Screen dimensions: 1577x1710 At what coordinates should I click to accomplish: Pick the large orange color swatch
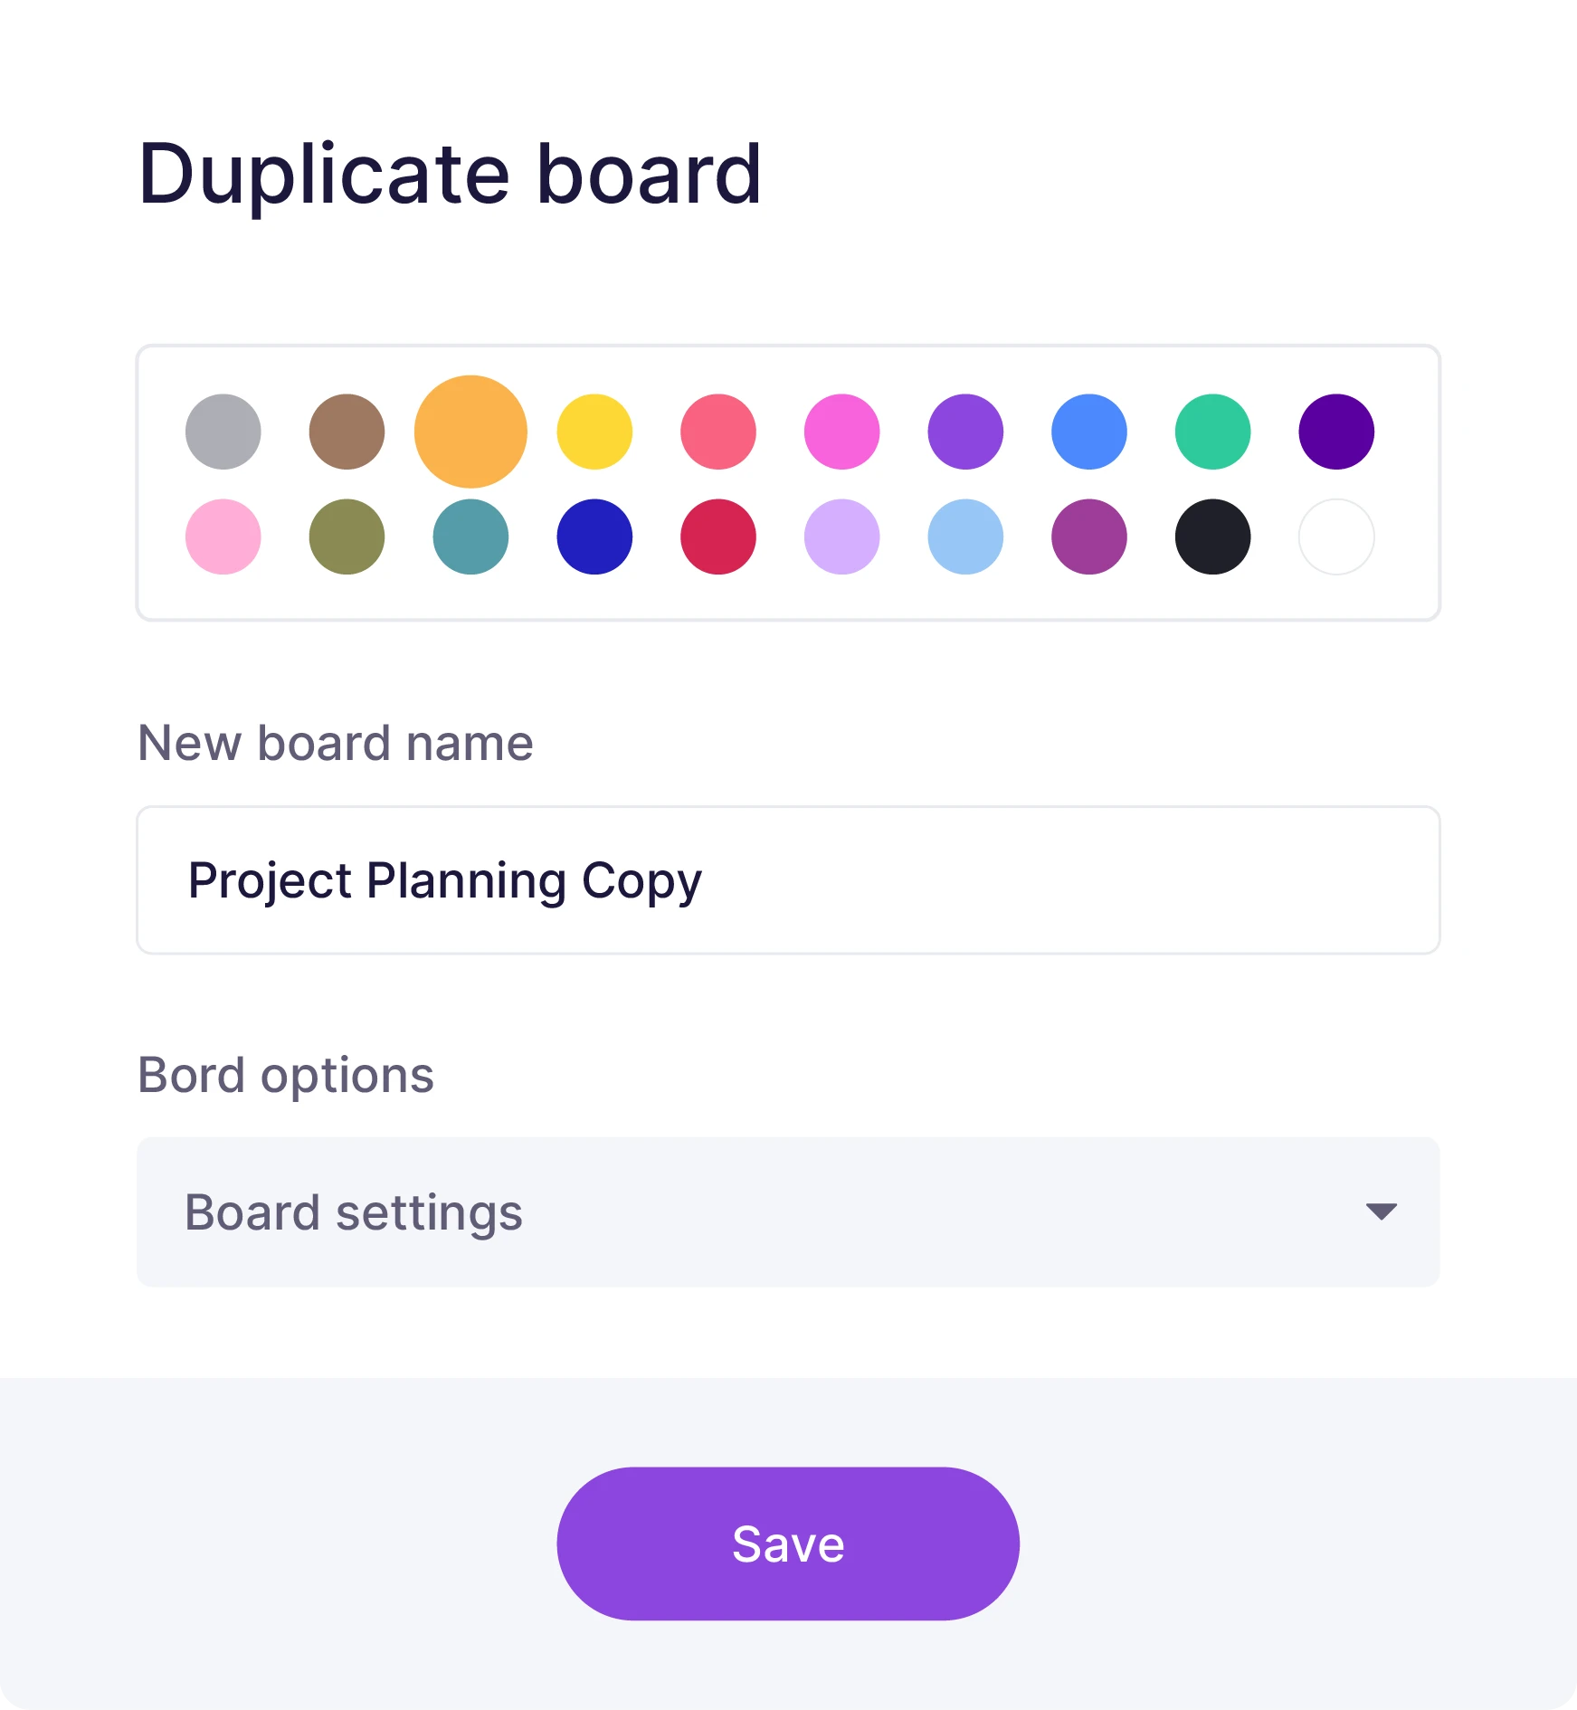pos(469,432)
